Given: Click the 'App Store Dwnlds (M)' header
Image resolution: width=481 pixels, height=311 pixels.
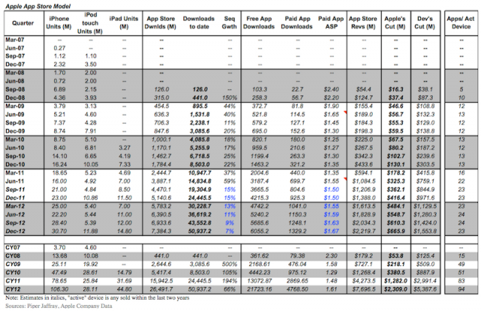Looking at the screenshot, I should coord(160,23).
